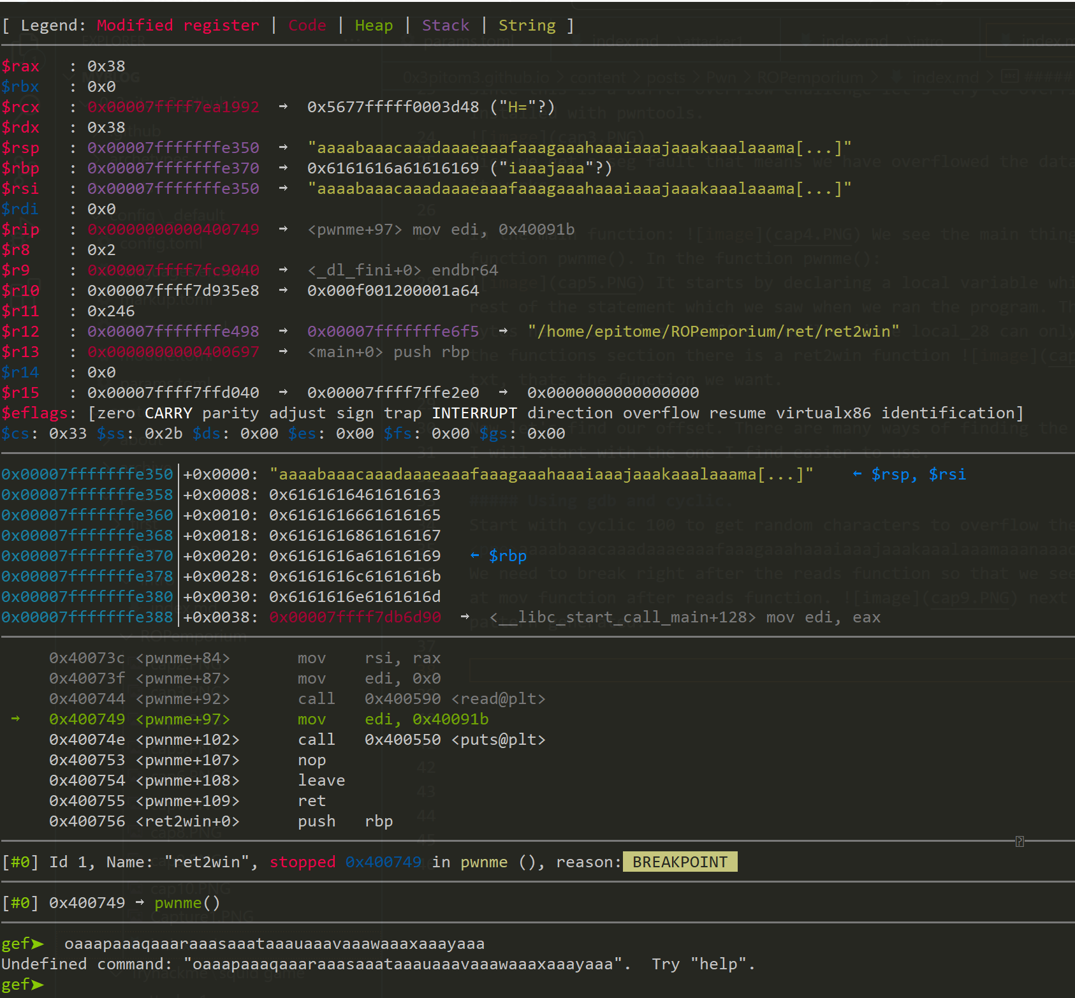Click path string '/home/epitome/ROPemporium/ret/ret2win'
Viewport: 1075px width, 998px height.
[713, 332]
